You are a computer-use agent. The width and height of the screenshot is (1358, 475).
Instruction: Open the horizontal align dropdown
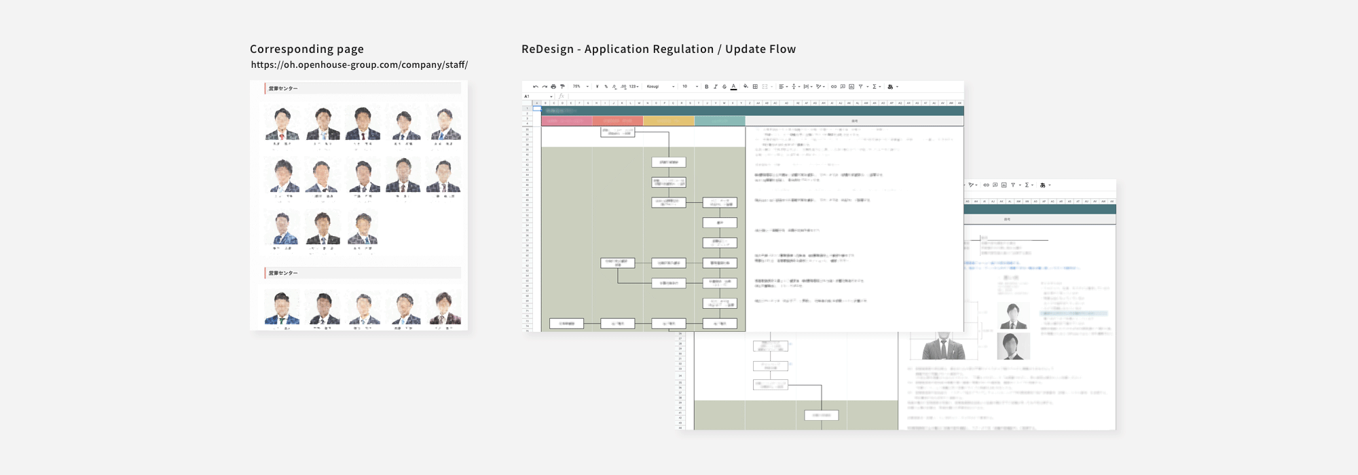pyautogui.click(x=783, y=87)
